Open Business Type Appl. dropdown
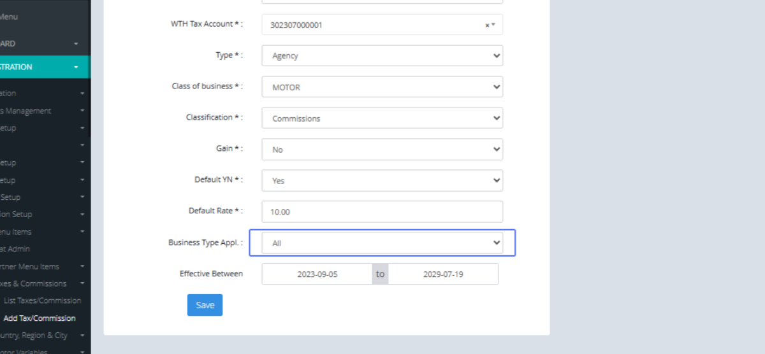The image size is (765, 354). coord(382,243)
